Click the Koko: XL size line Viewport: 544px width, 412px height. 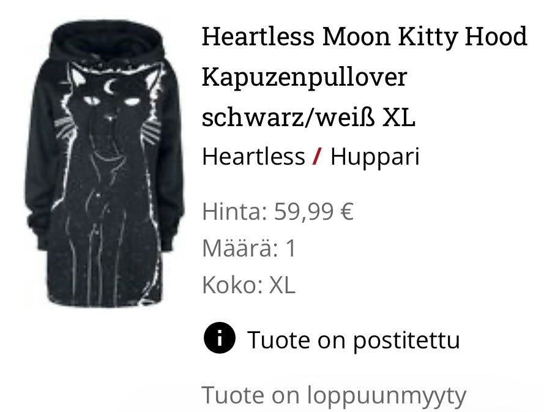[x=248, y=285]
